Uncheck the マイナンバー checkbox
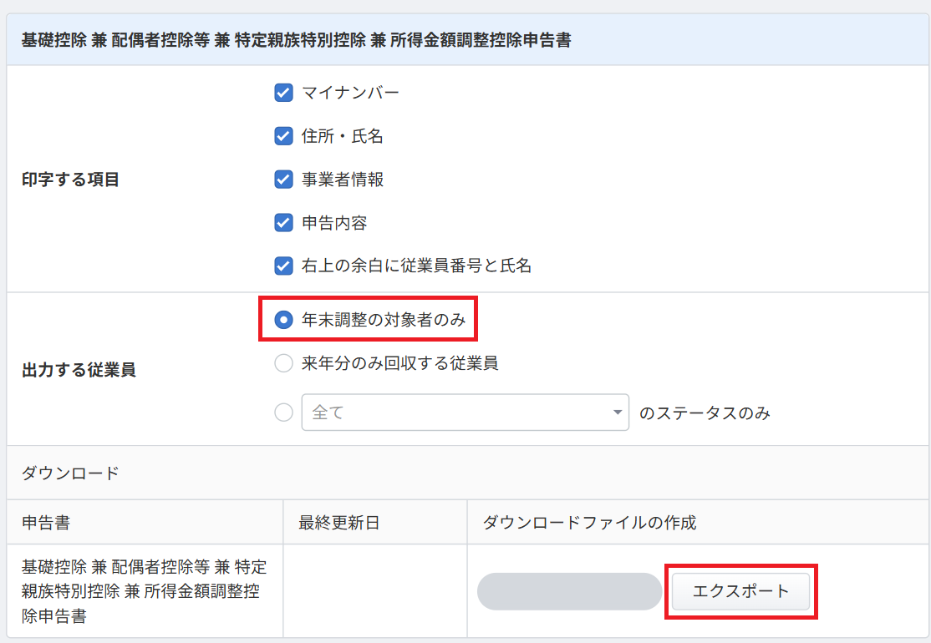The width and height of the screenshot is (931, 643). point(283,93)
